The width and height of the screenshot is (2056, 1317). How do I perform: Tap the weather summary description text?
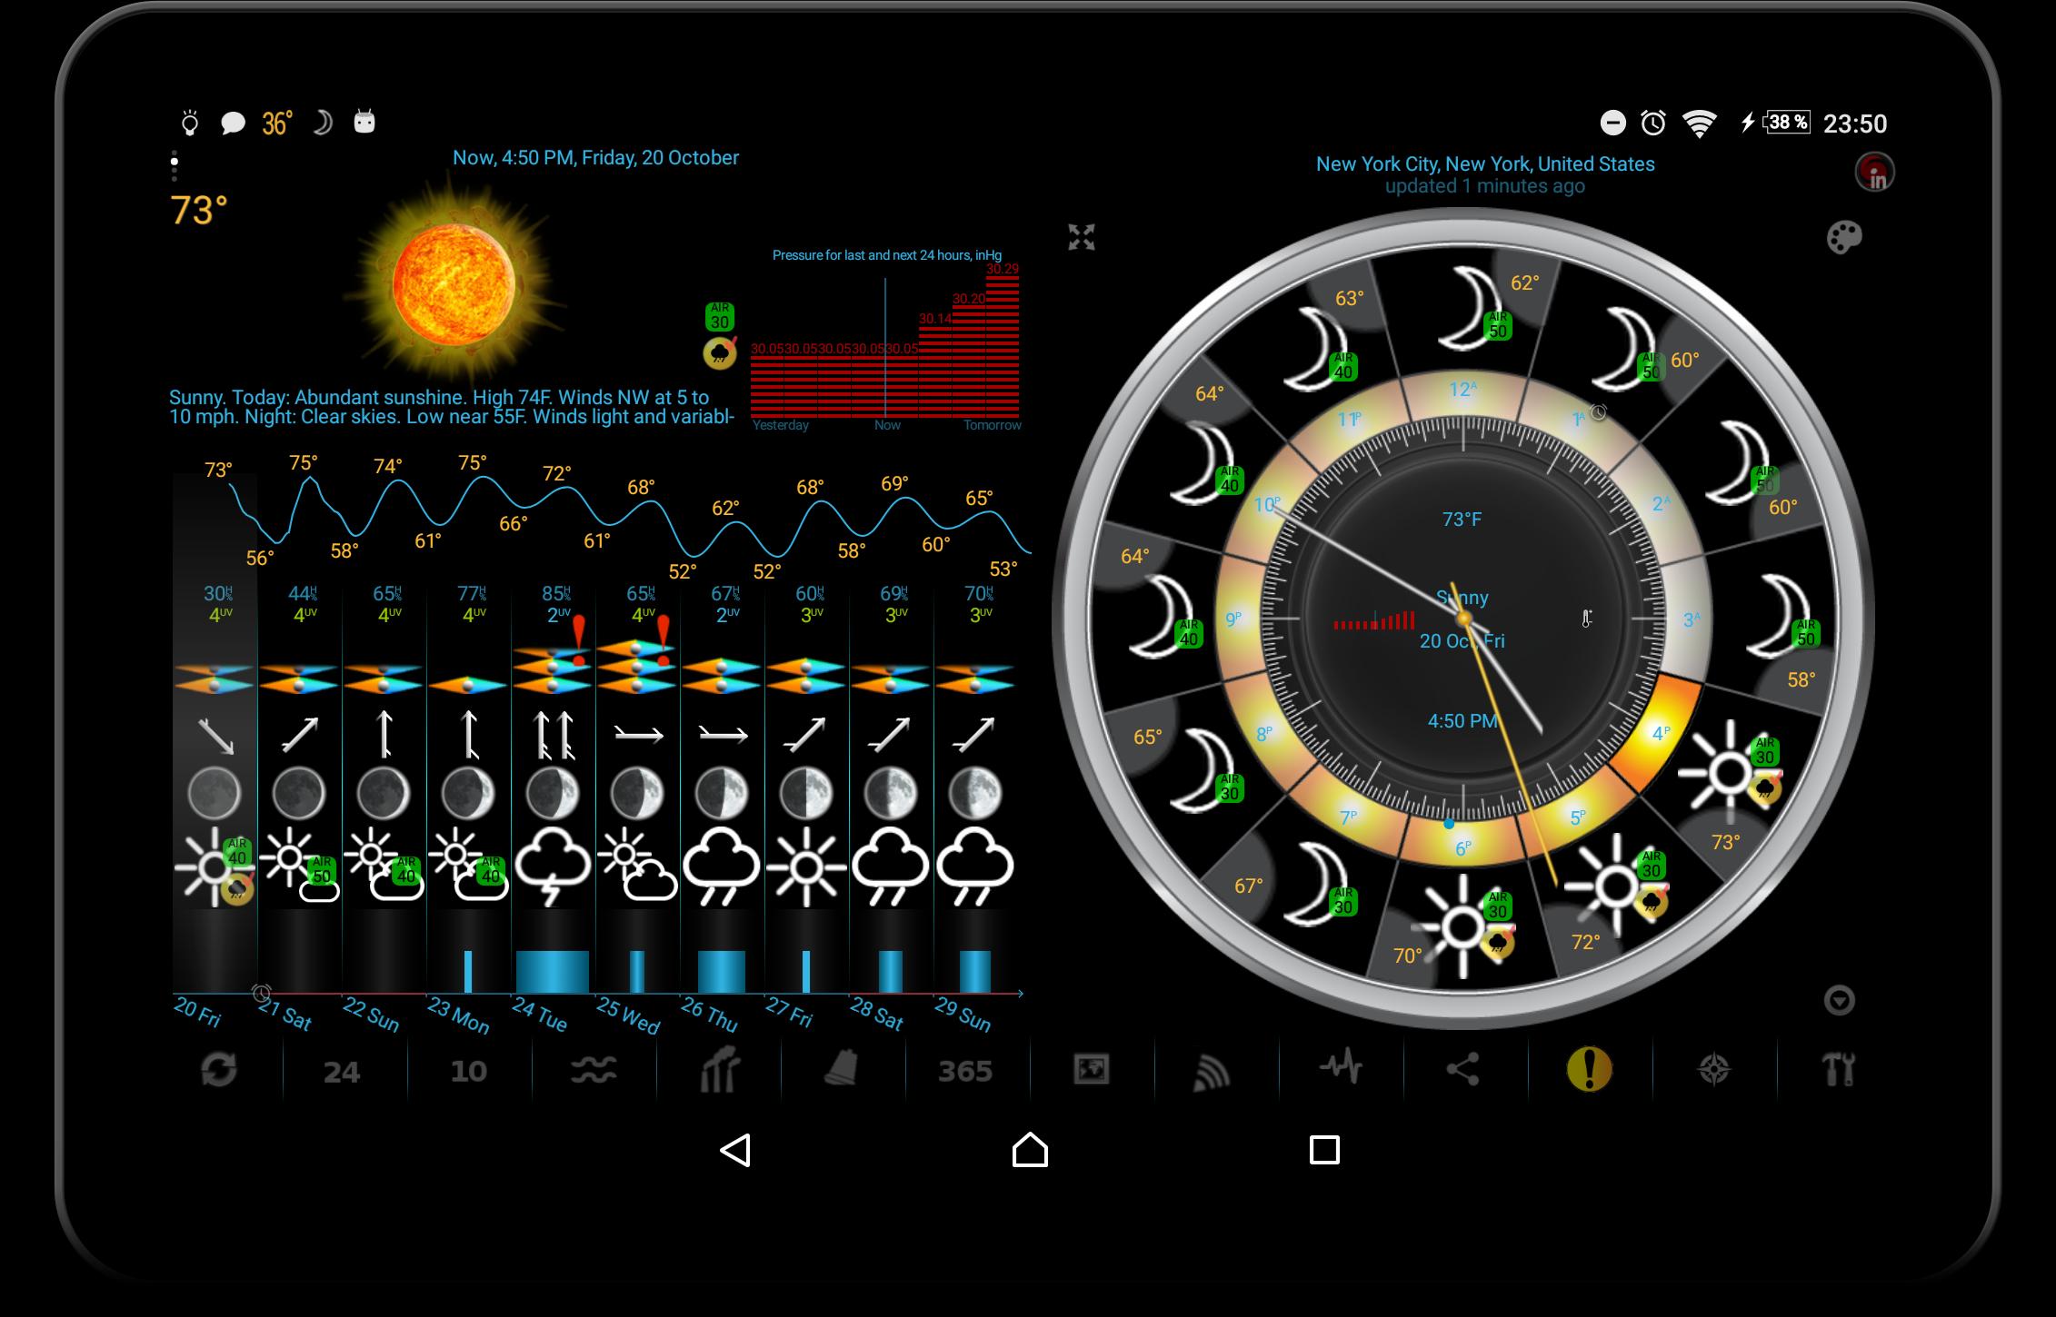click(x=452, y=407)
